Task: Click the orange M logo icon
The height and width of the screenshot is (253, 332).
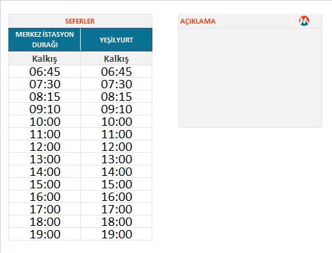Action: (304, 21)
